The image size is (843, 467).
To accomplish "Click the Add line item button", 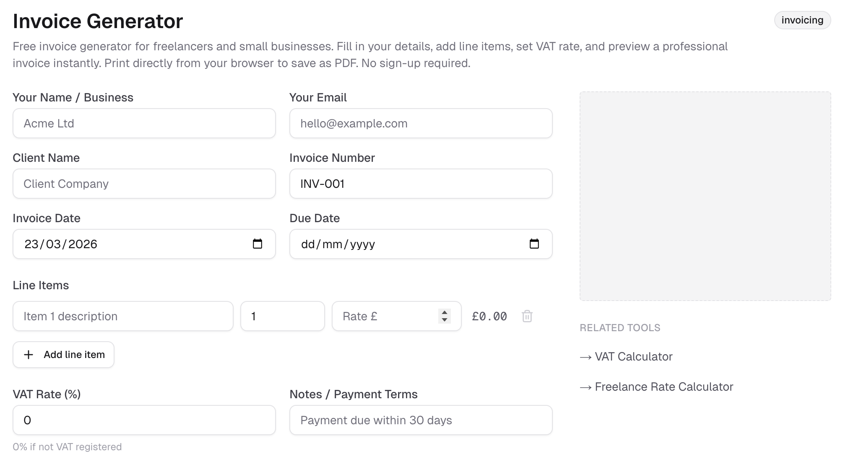I will pos(64,355).
